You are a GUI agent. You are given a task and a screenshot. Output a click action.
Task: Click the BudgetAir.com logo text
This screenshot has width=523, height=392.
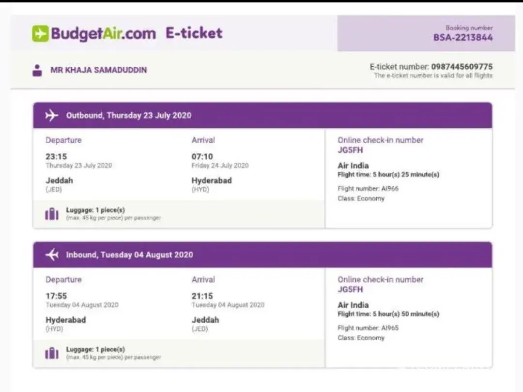point(103,33)
